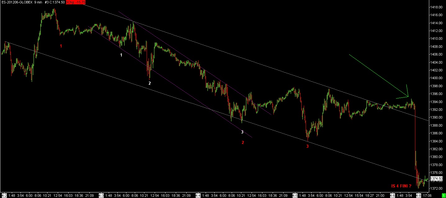
Task: Click the red DChg -15.75 indicator
Action: (75, 2)
